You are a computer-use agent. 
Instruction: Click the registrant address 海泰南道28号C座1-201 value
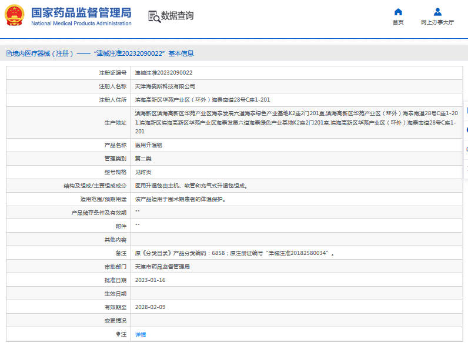click(202, 100)
